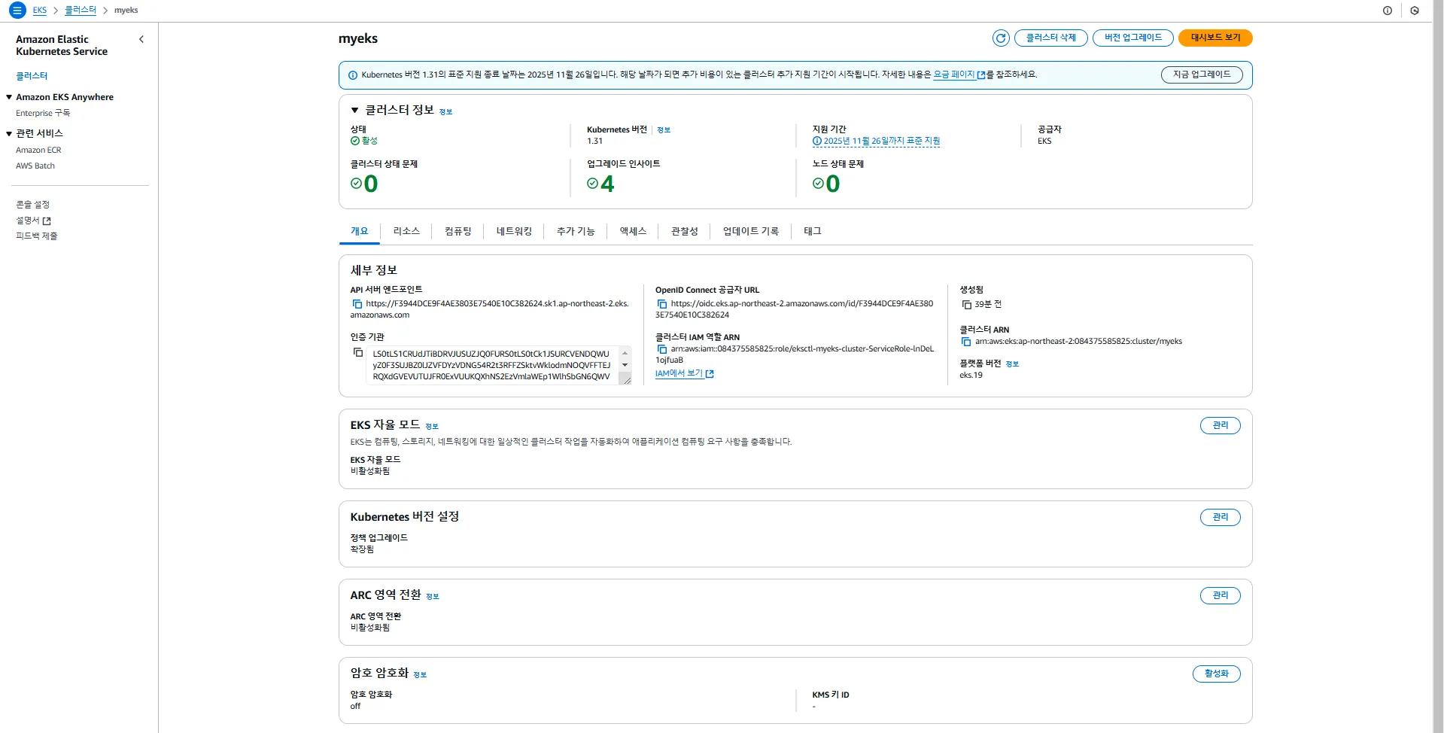
Task: Click the external link icon beside IAM에서 보기
Action: pyautogui.click(x=710, y=374)
